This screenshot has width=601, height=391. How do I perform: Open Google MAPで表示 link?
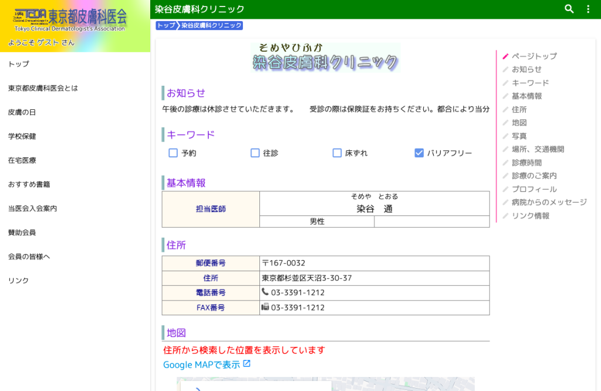click(202, 365)
